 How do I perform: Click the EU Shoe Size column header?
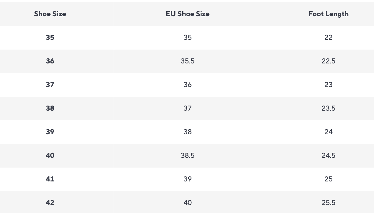(188, 14)
